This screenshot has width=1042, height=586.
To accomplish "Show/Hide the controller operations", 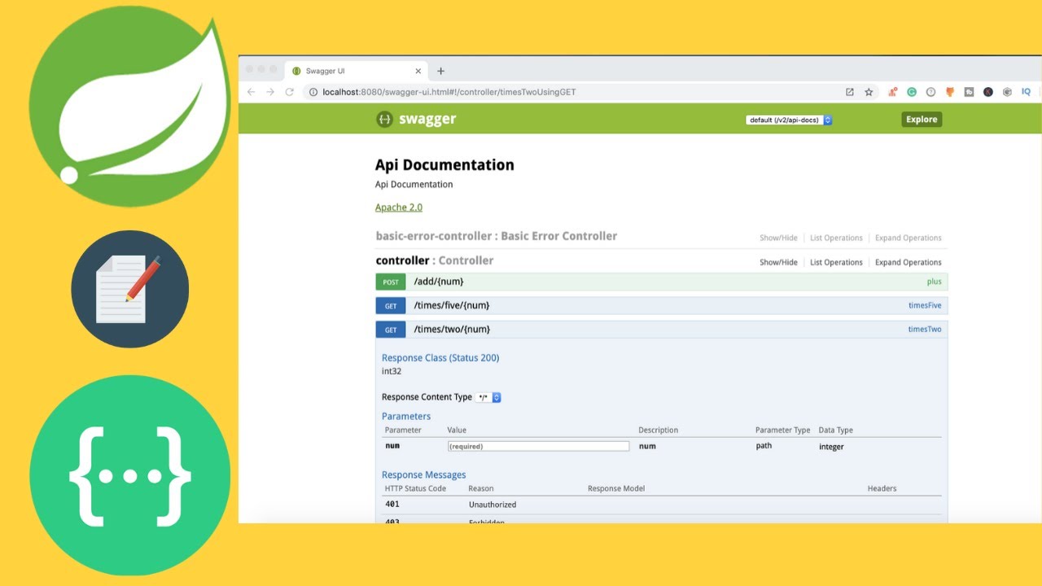I will tap(778, 262).
